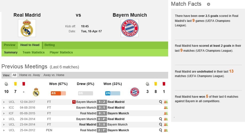Expand the 23-04-2014 UCL match row
The image size is (245, 133).
4,125
